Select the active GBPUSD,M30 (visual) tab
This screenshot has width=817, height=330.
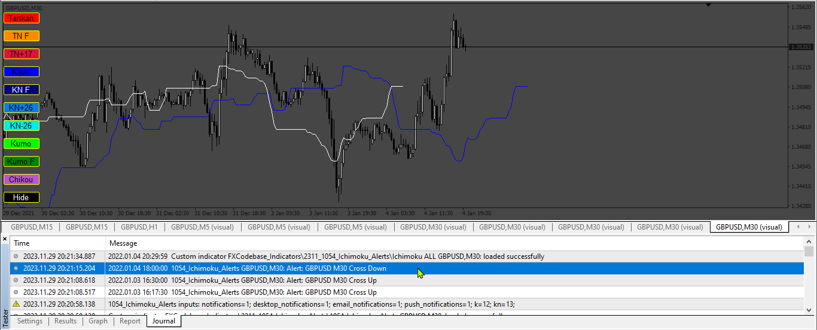[749, 227]
